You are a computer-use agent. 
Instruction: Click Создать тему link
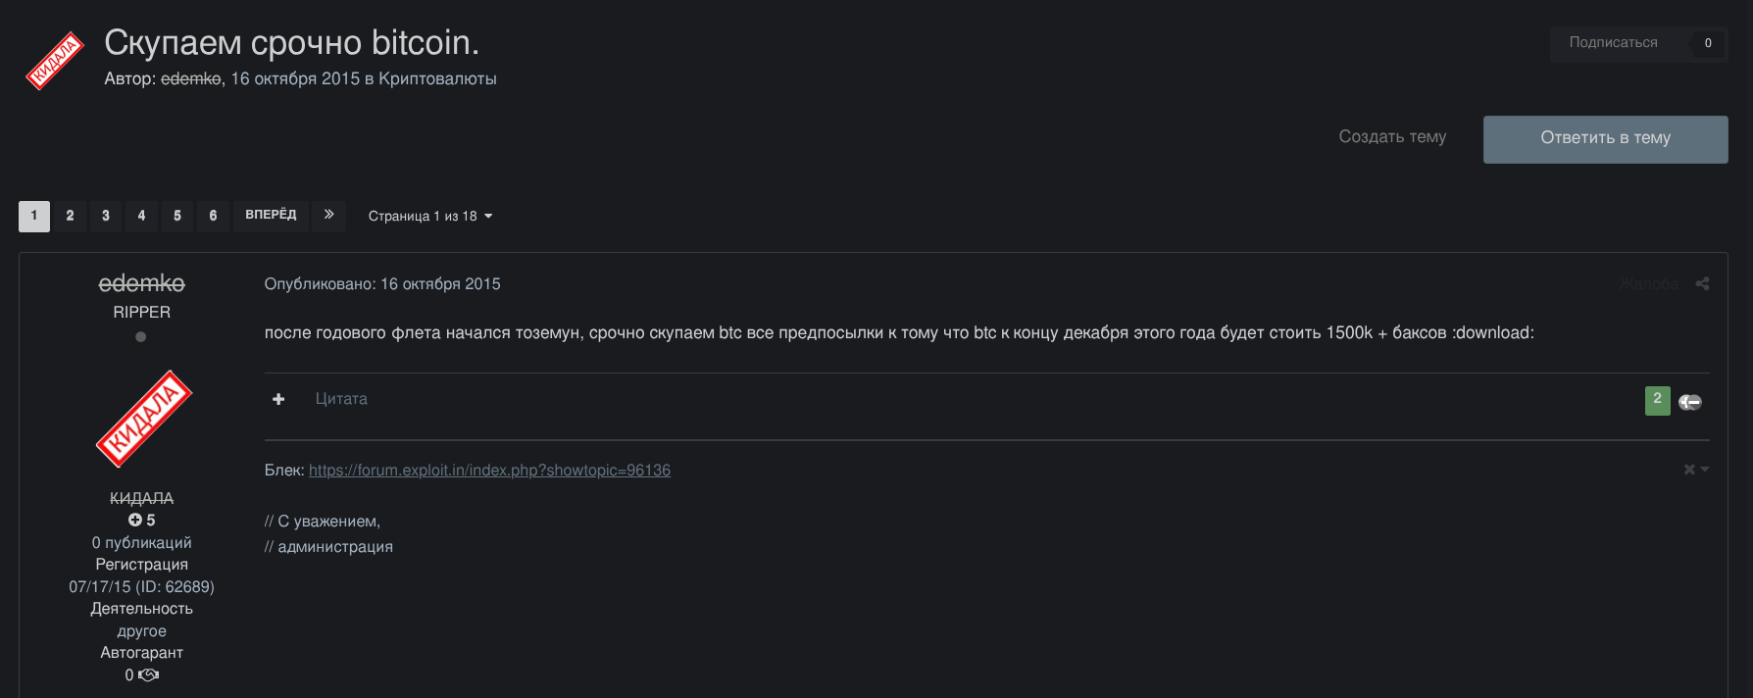click(1392, 137)
